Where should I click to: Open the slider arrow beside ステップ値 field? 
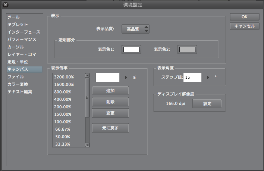208,77
